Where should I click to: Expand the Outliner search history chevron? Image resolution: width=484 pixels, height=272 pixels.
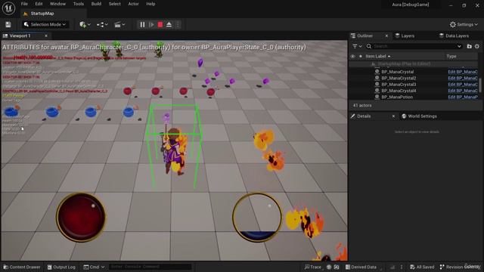[459, 46]
